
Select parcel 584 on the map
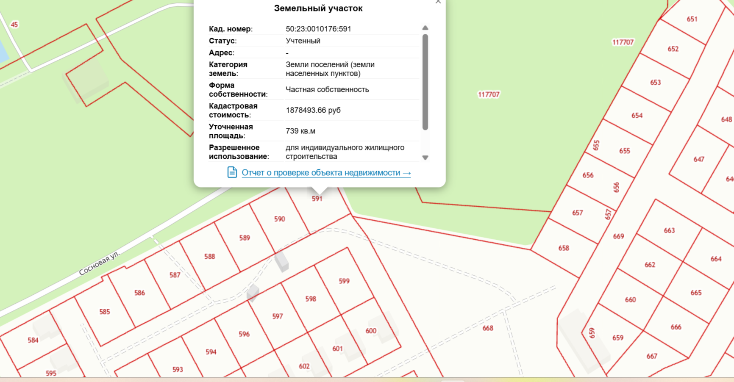[x=33, y=340]
